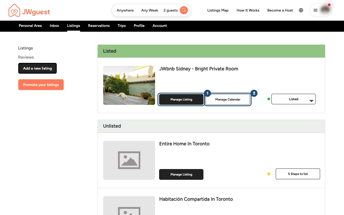Click the orange search magnifier icon
This screenshot has width=344, height=215.
(184, 10)
